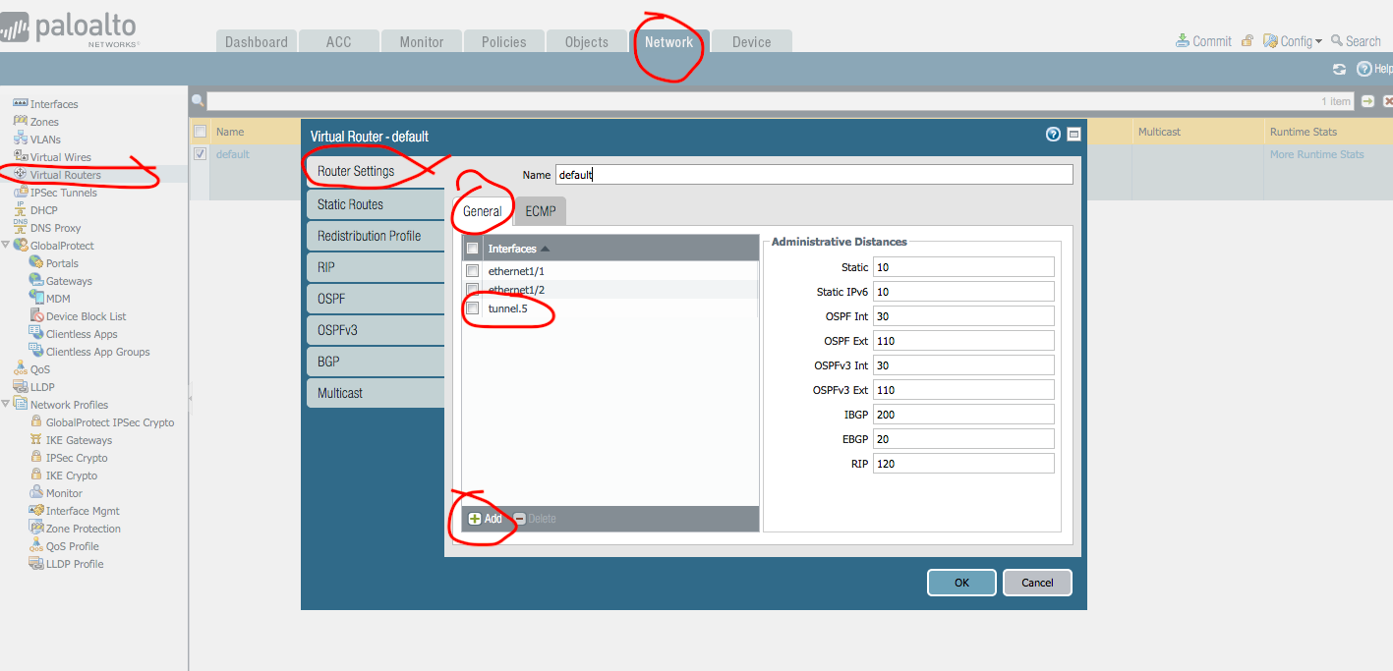
Task: Click the Cancel button
Action: (x=1037, y=583)
